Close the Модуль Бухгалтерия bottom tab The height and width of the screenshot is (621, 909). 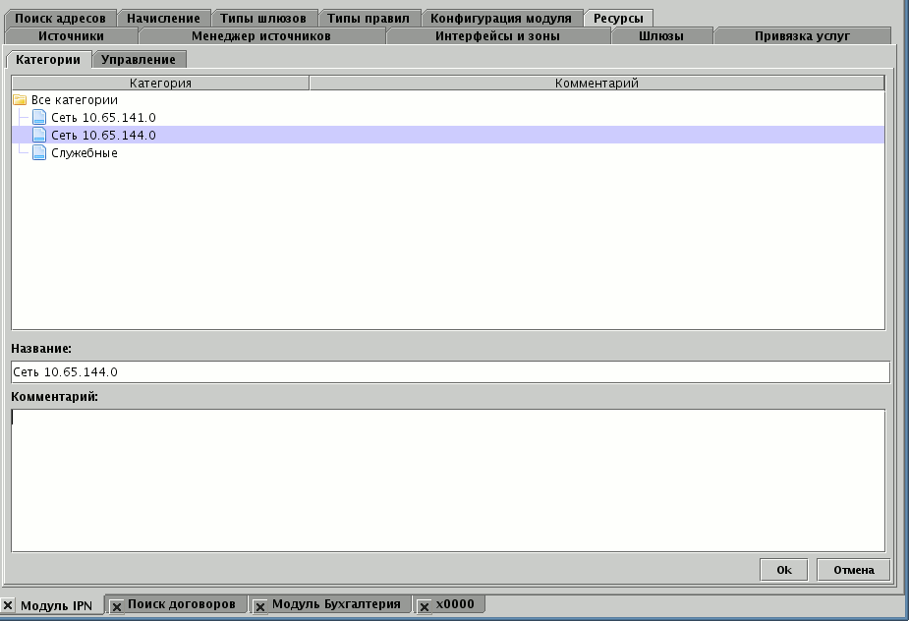pyautogui.click(x=260, y=606)
